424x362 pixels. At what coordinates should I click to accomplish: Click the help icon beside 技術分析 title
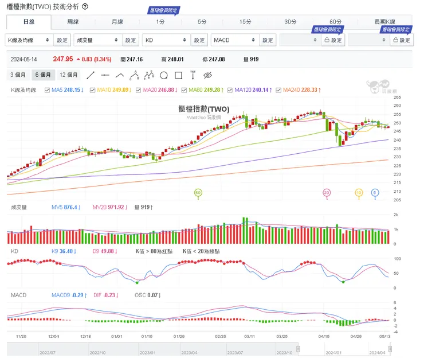pyautogui.click(x=85, y=7)
